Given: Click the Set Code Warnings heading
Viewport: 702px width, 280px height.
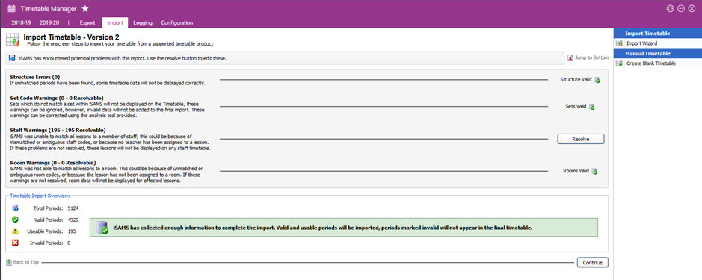Looking at the screenshot, I should 57,98.
